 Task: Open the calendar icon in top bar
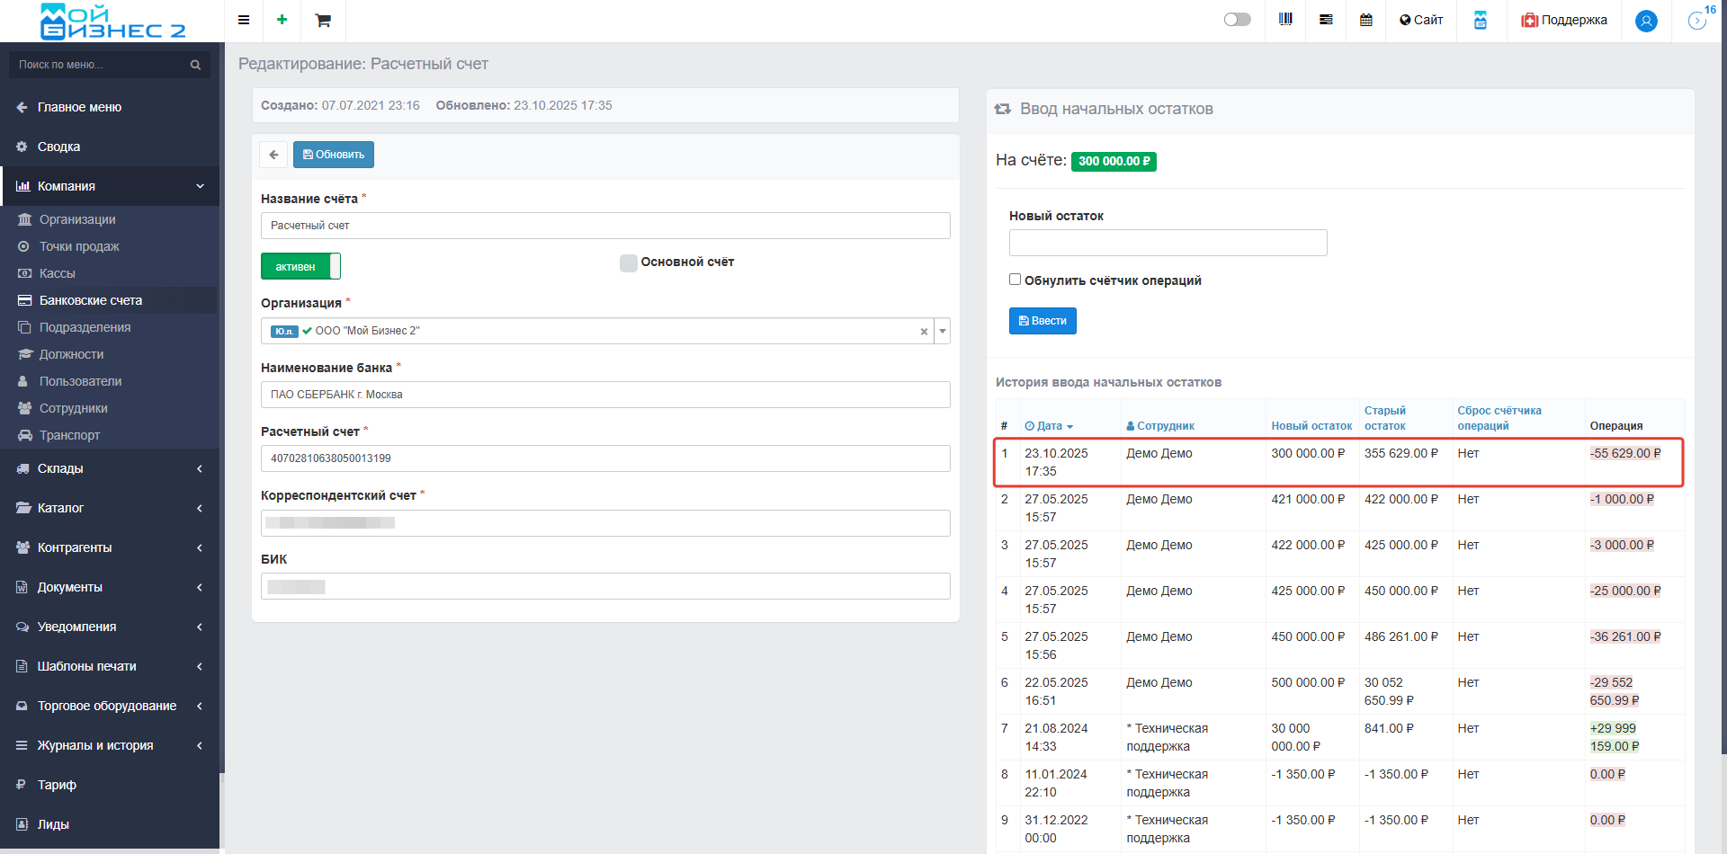(x=1365, y=20)
